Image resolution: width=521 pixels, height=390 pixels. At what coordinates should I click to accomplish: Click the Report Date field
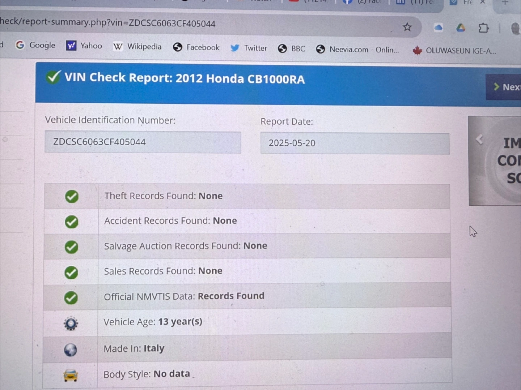355,143
